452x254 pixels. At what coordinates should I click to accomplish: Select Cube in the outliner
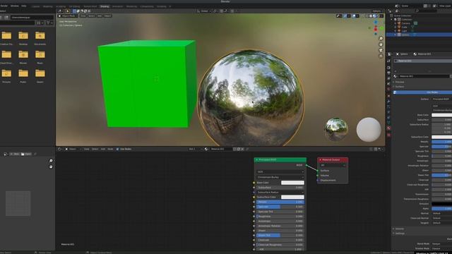[405, 27]
